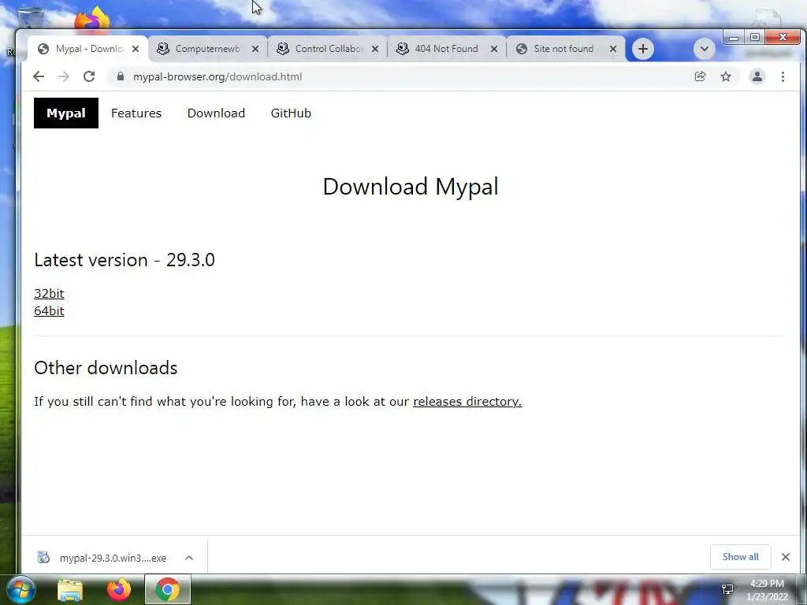Select the 'Download Mypal' heading text
Image resolution: width=807 pixels, height=605 pixels.
411,186
